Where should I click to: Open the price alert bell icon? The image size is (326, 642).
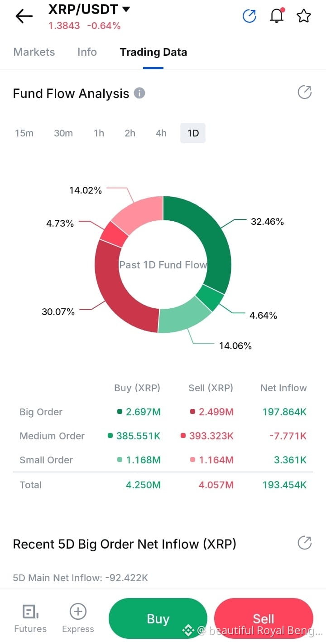[x=277, y=16]
